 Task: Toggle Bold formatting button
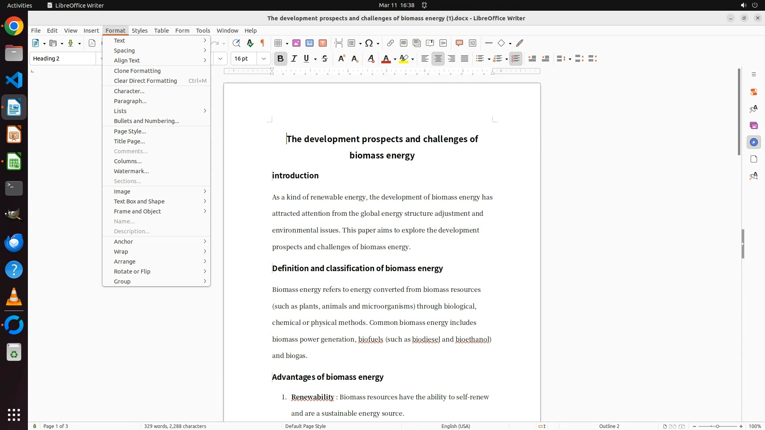coord(280,59)
